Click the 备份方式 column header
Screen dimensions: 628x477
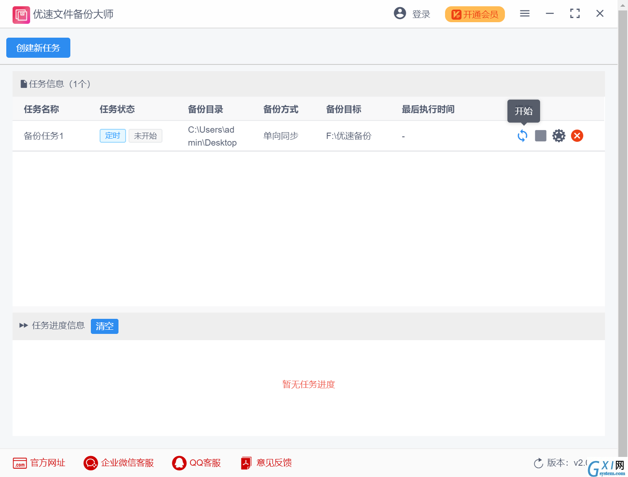[x=281, y=109]
